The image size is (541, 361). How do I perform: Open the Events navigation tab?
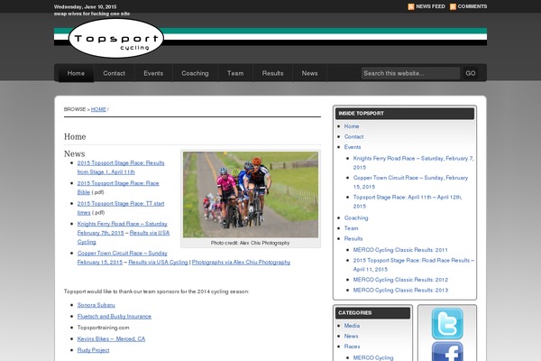coord(153,73)
